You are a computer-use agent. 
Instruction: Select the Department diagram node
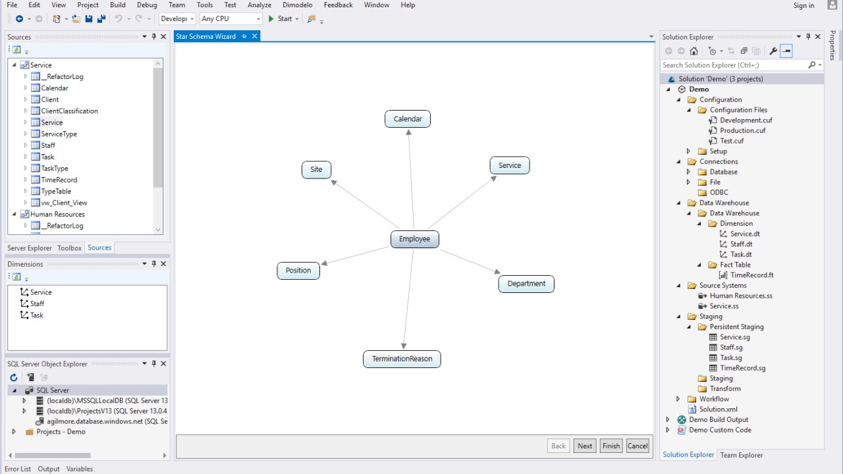(526, 284)
